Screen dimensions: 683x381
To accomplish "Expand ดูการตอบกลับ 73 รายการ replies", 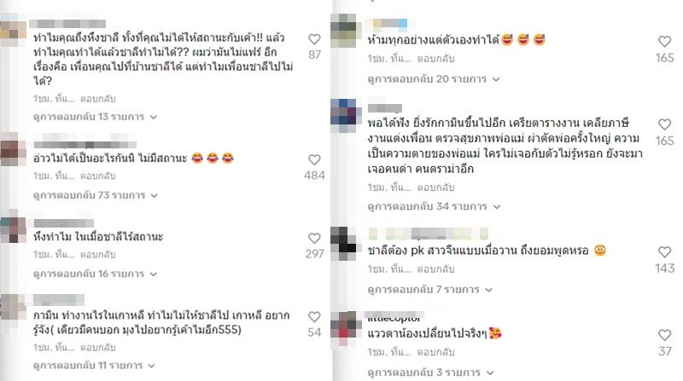I will 96,195.
